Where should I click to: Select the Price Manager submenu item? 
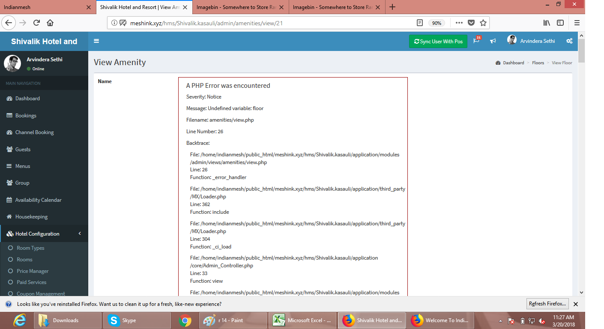coord(33,271)
